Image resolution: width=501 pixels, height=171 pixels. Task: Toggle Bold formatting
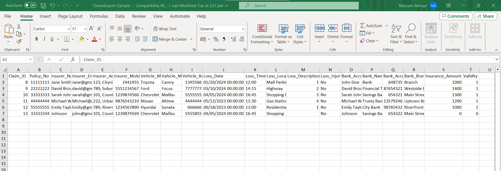(x=37, y=39)
